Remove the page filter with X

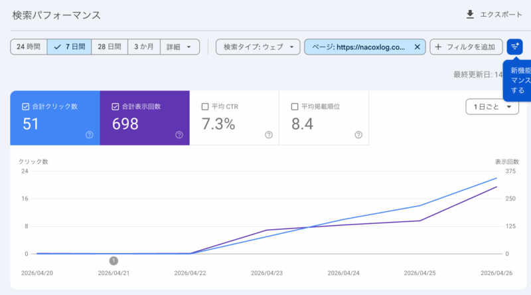coord(417,47)
